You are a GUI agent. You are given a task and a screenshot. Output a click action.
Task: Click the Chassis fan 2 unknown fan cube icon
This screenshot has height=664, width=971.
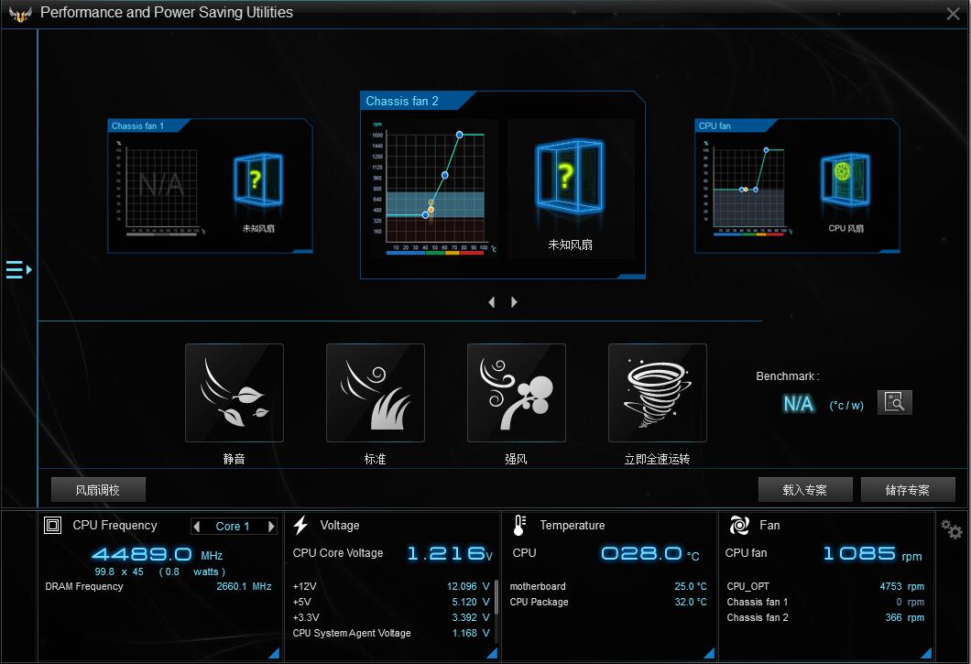pyautogui.click(x=570, y=177)
